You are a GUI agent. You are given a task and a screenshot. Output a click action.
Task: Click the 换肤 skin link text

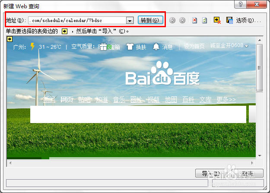141,47
